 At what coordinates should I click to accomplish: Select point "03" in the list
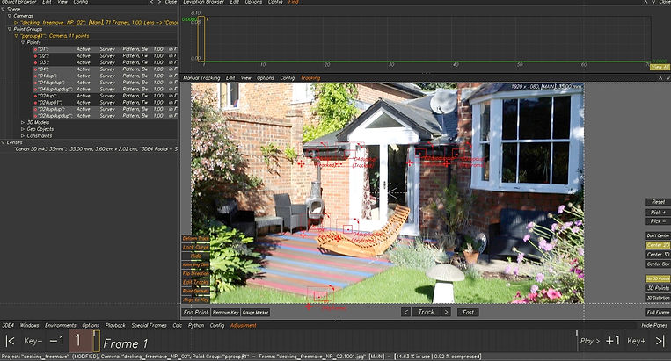[106, 62]
